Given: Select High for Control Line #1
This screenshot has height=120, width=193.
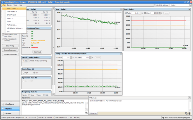Looking at the screenshot, I should (x=24, y=73).
